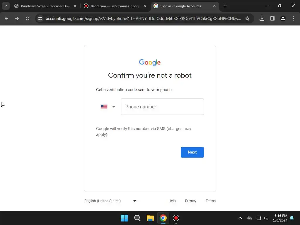Viewport: 300px width, 225px height.
Task: Open the Help link
Action: [172, 201]
